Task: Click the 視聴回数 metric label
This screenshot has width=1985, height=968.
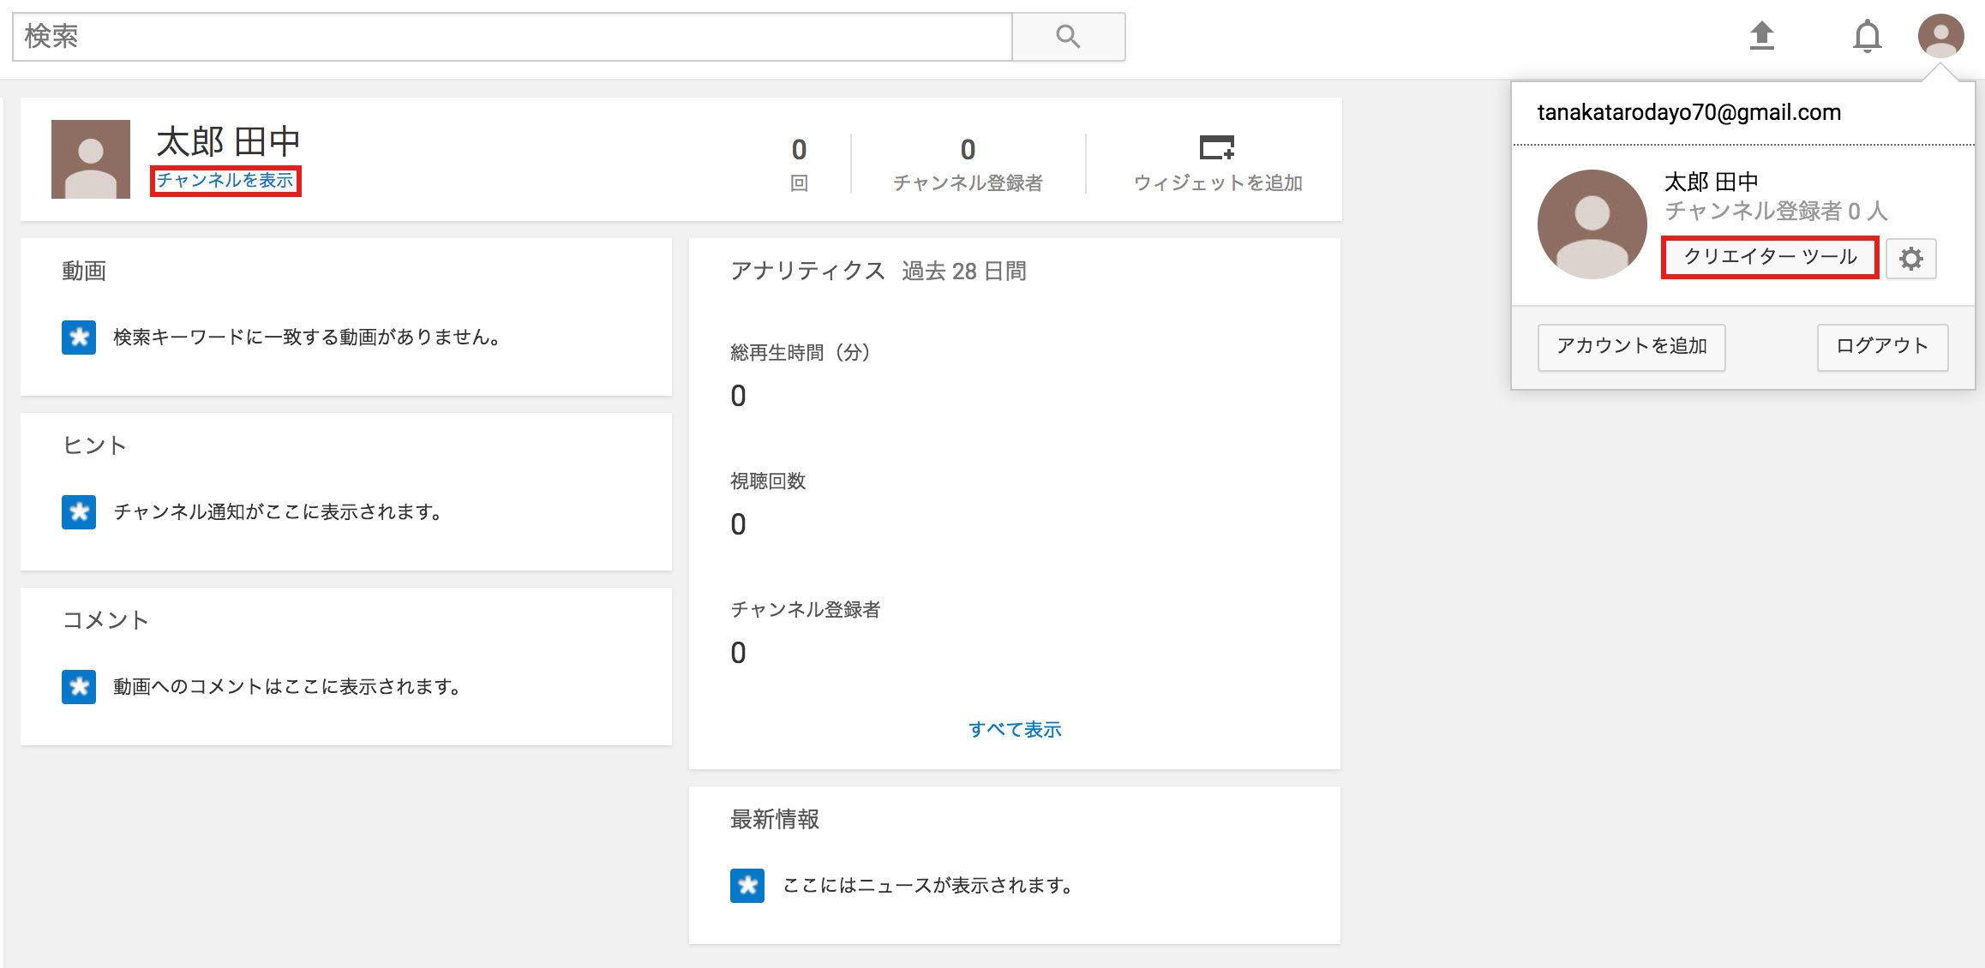Action: click(768, 481)
